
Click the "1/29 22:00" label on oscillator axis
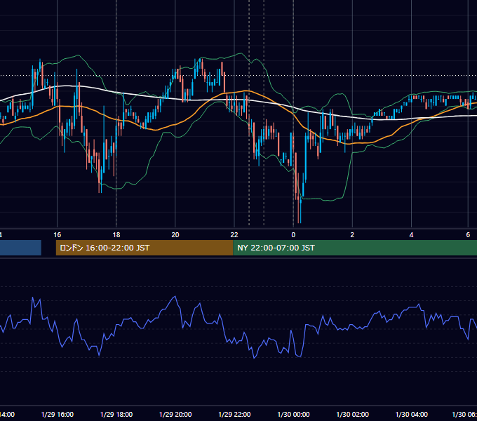[x=234, y=414]
